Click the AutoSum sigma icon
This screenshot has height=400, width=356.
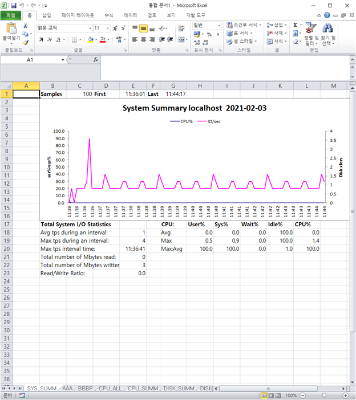296,25
